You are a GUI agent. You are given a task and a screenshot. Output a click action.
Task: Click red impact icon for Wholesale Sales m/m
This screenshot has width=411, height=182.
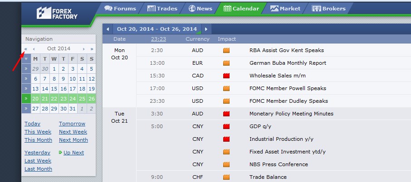[226, 76]
